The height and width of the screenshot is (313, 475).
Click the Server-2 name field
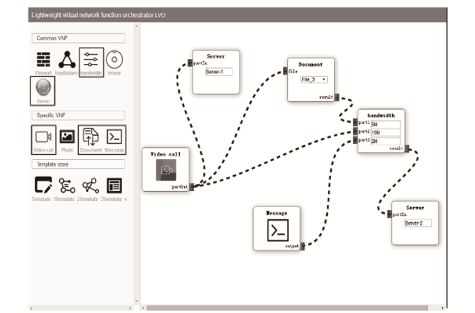click(417, 223)
